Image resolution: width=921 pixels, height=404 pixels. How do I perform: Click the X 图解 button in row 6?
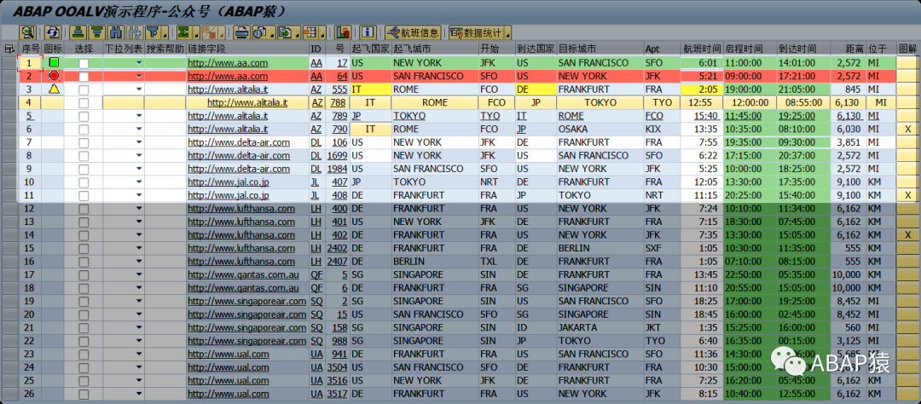[908, 130]
